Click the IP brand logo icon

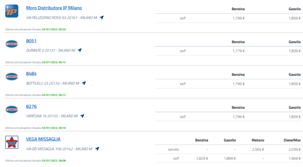[x=12, y=11]
